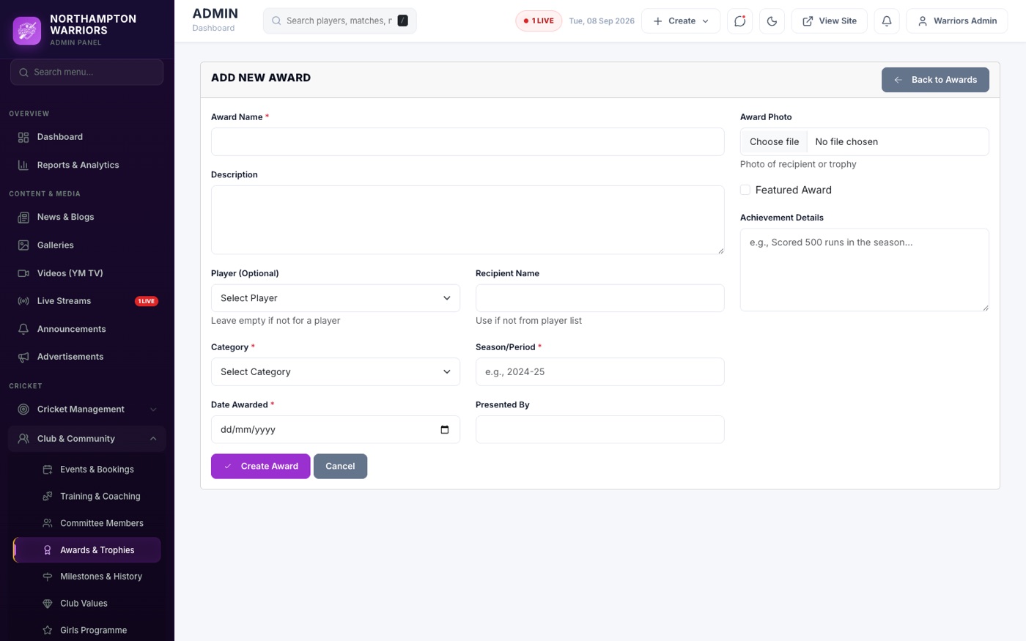Click the Videos (YM TV) camera icon
Screen dimensions: 1026x641
(x=23, y=273)
